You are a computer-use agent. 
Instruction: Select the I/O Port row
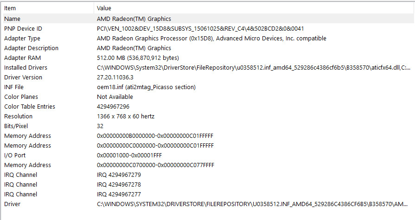pyautogui.click(x=208, y=155)
